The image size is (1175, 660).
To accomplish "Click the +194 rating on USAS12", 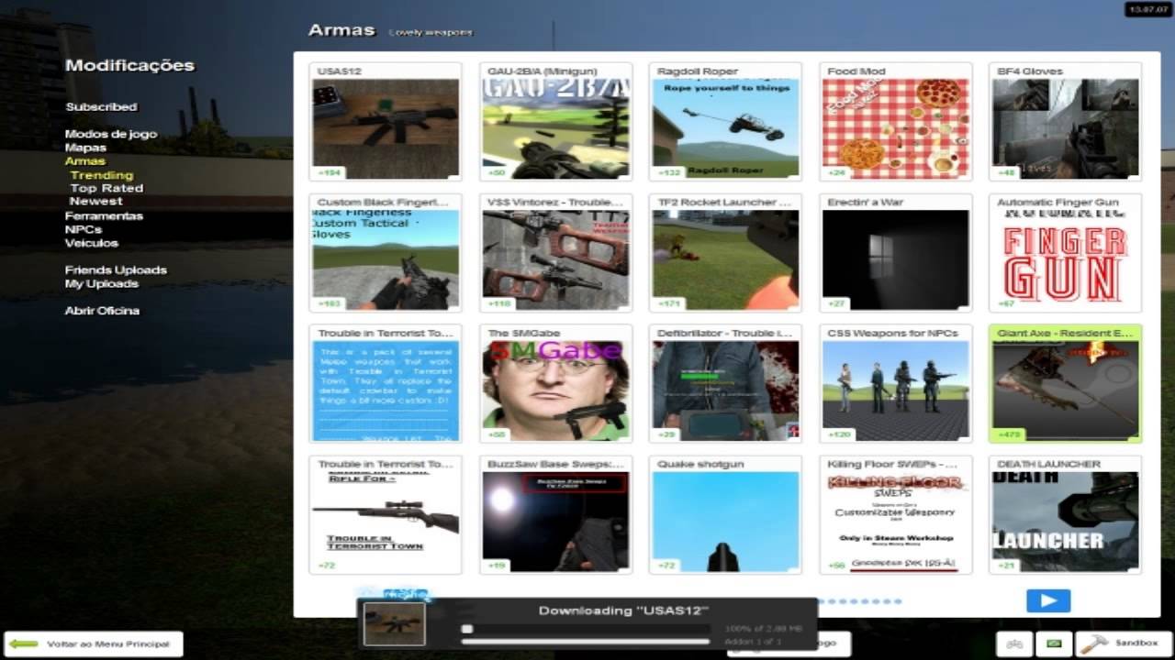I will [329, 172].
